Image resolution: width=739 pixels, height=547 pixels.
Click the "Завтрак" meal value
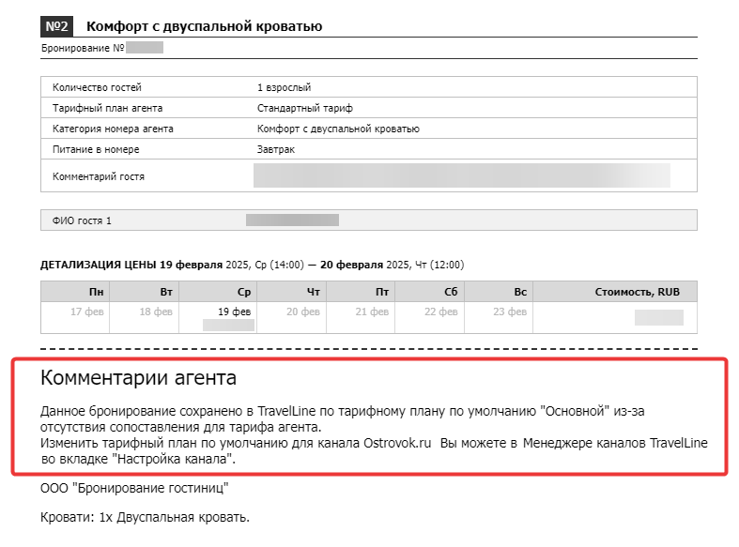276,149
